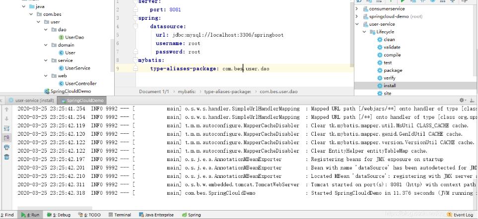The width and height of the screenshot is (478, 219).
Task: Open the Debug tool window
Action: [59, 215]
